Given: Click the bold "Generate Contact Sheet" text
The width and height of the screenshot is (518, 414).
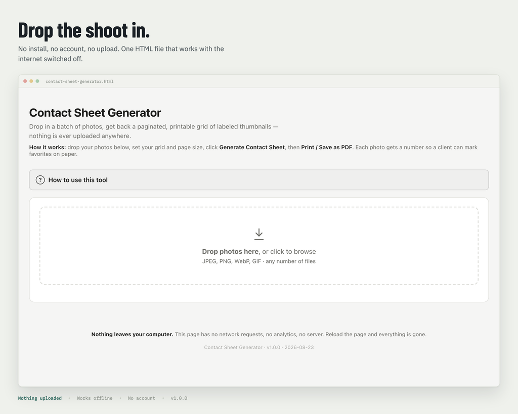Looking at the screenshot, I should pos(252,147).
